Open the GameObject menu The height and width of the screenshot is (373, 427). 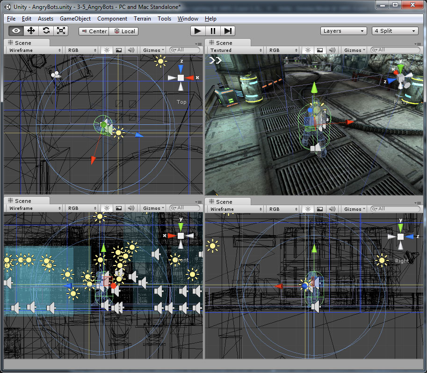coord(75,19)
